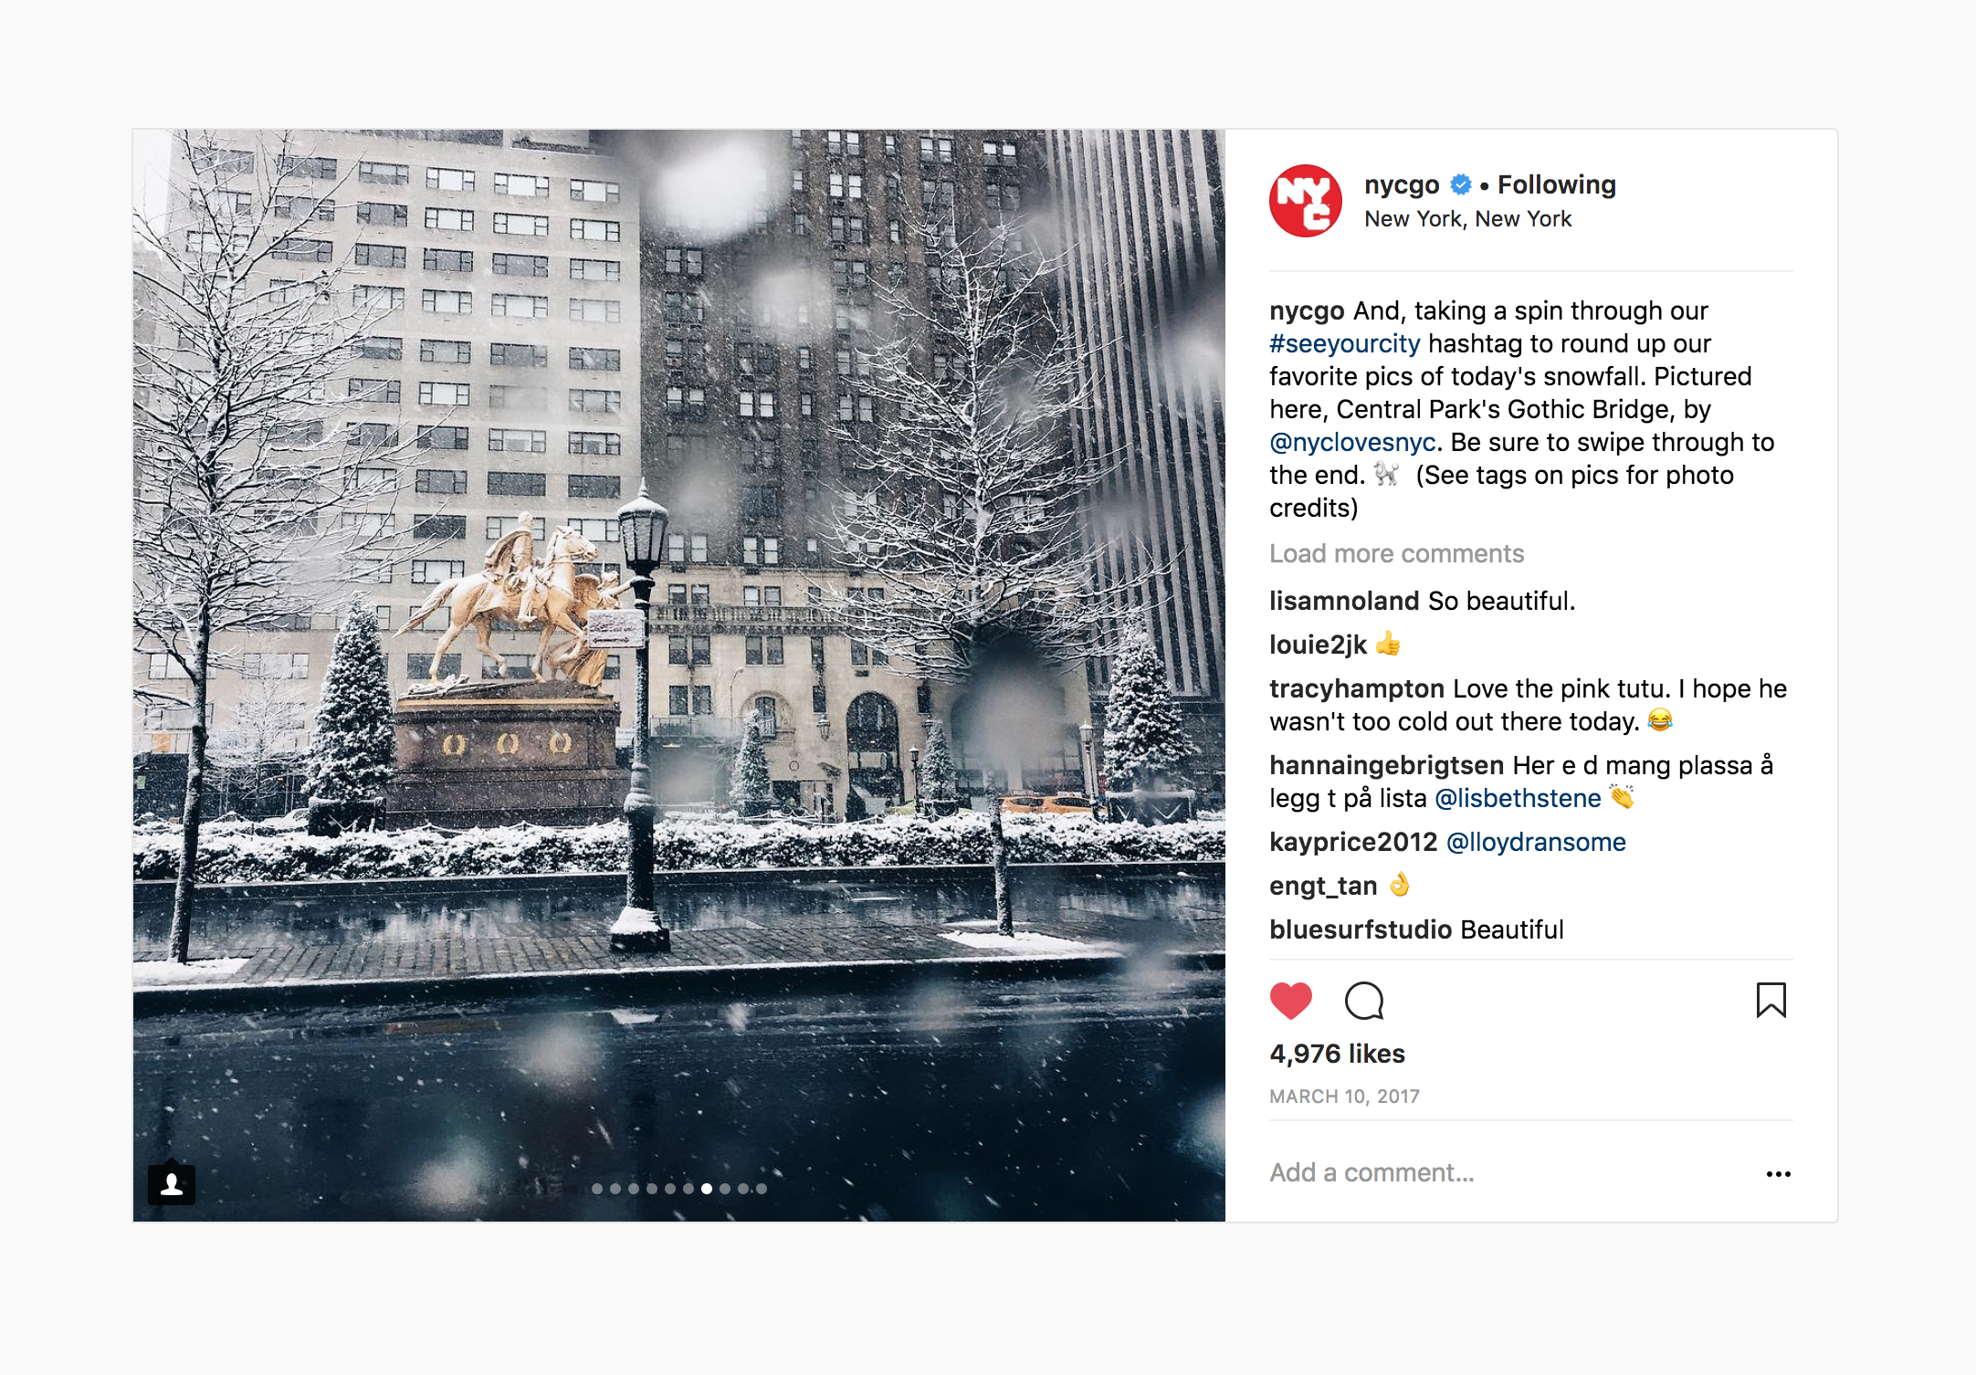Expand Load more comments
1976x1375 pixels.
(x=1396, y=553)
